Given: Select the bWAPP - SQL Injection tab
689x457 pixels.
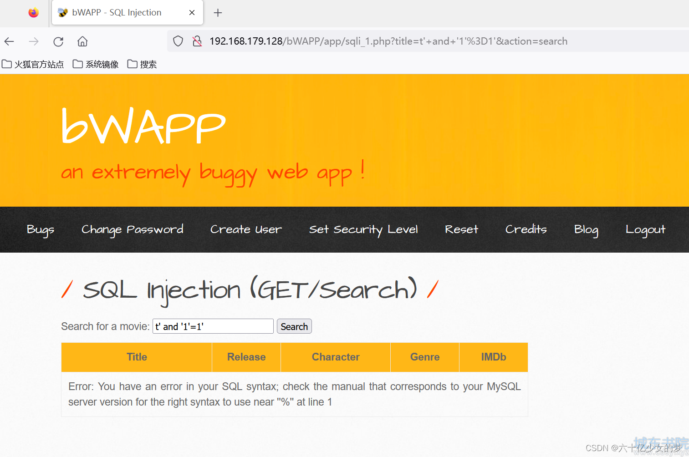Looking at the screenshot, I should pyautogui.click(x=128, y=13).
